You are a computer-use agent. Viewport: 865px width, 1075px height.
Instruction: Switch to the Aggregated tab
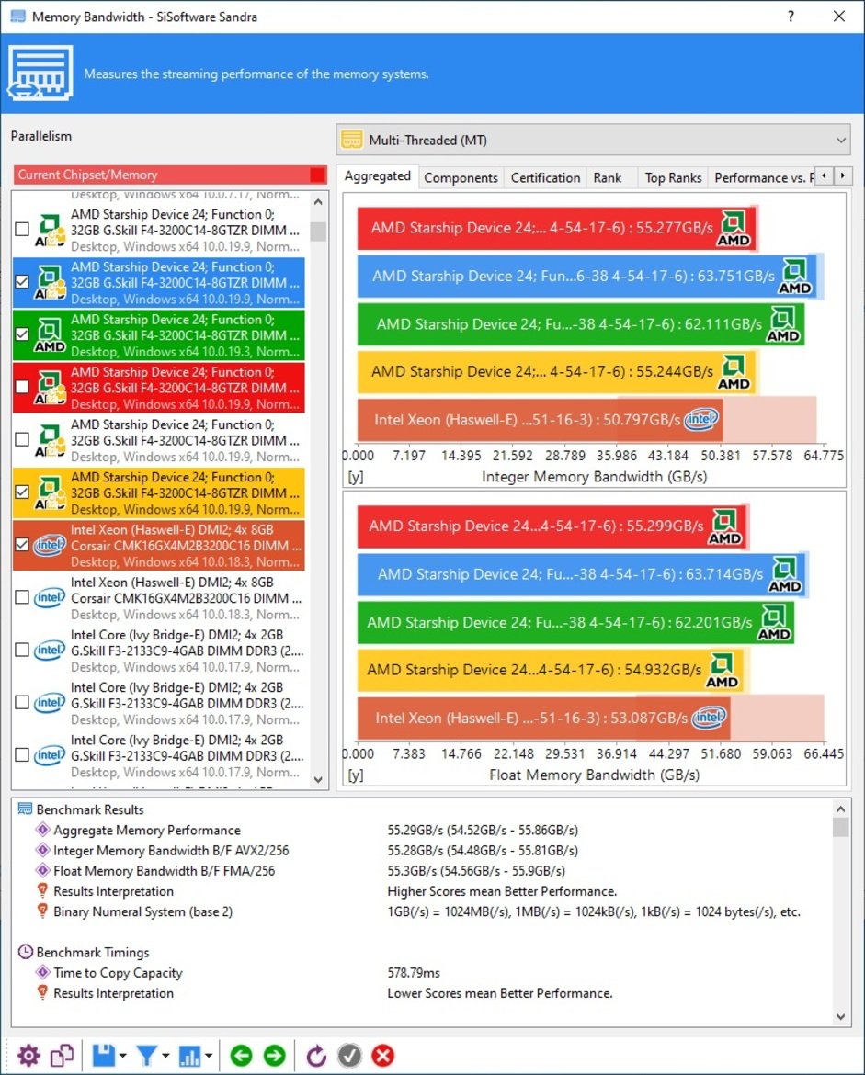click(377, 176)
